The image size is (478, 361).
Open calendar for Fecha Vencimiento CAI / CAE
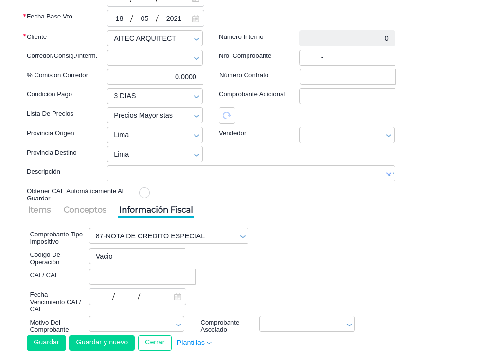(177, 297)
